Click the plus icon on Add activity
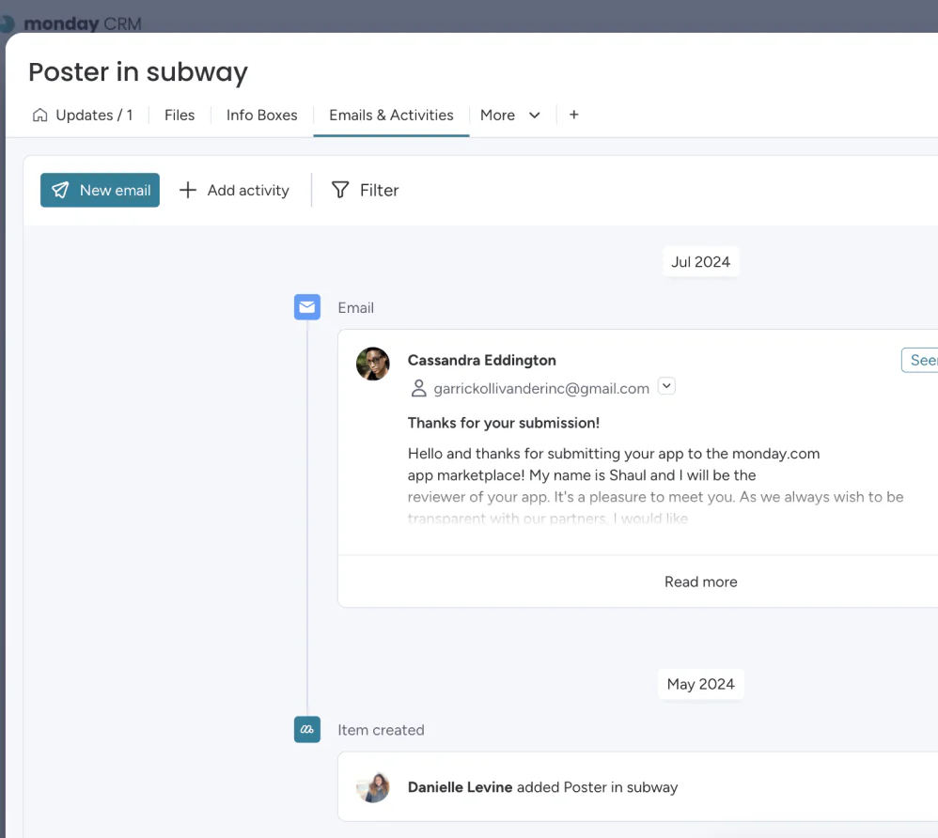The image size is (938, 838). (188, 190)
